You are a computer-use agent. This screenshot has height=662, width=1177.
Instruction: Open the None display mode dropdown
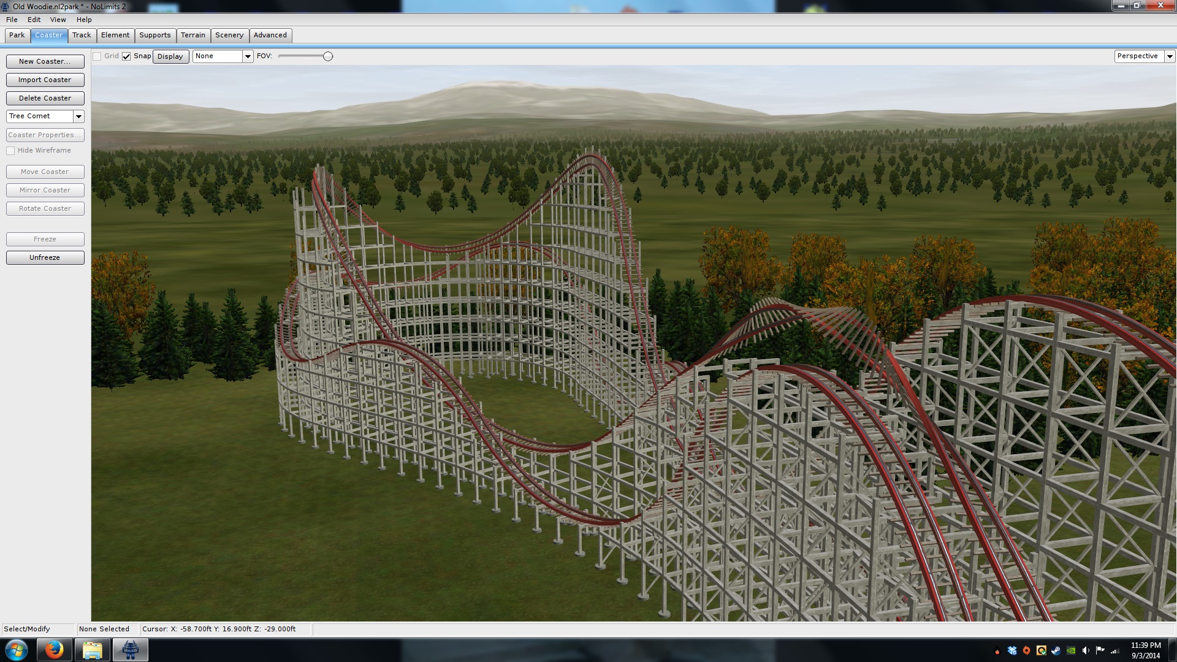pos(248,56)
